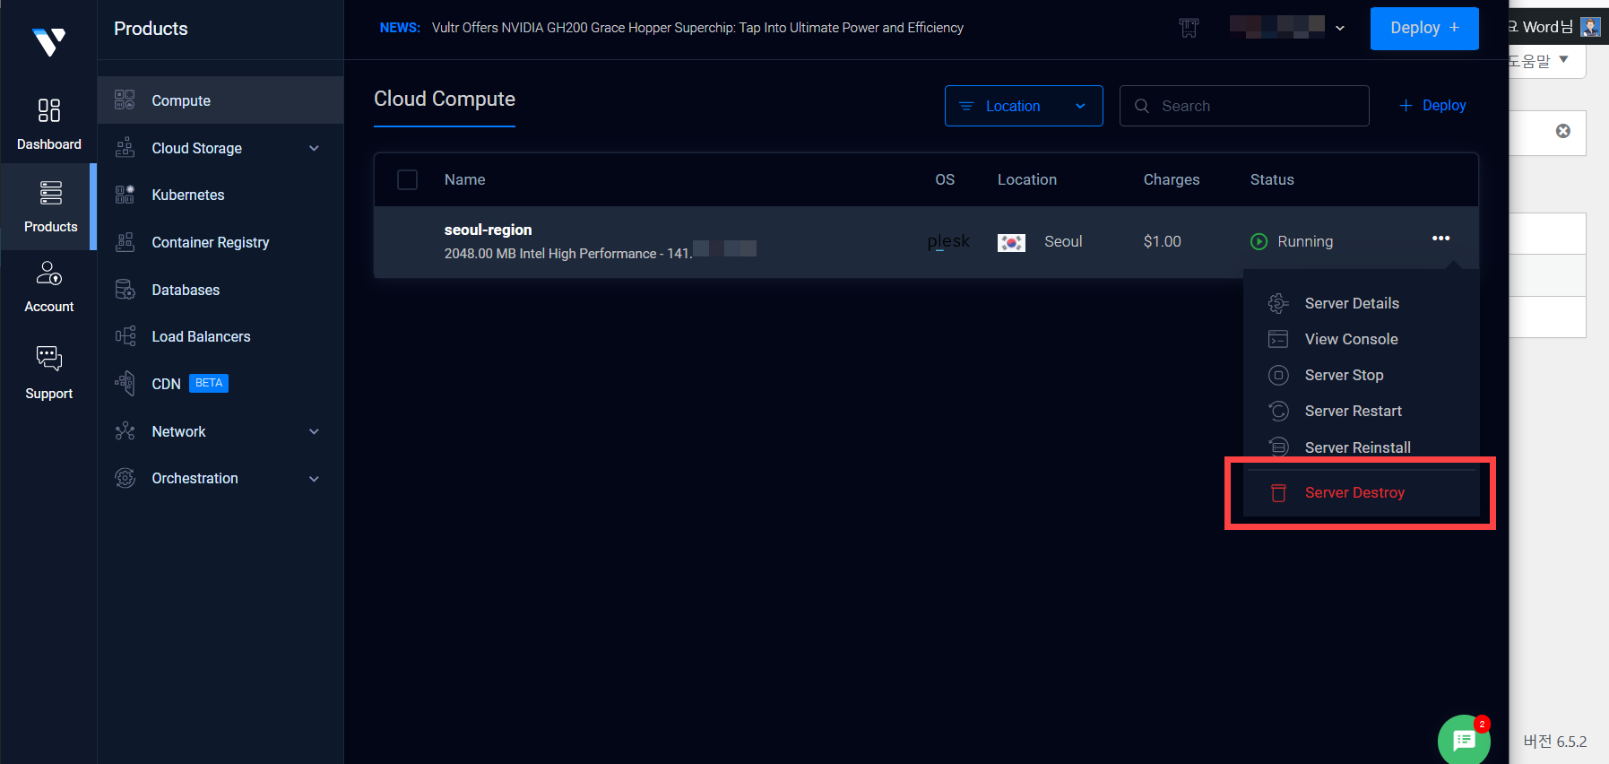Open the Products section icon
1609x764 pixels.
(50, 193)
